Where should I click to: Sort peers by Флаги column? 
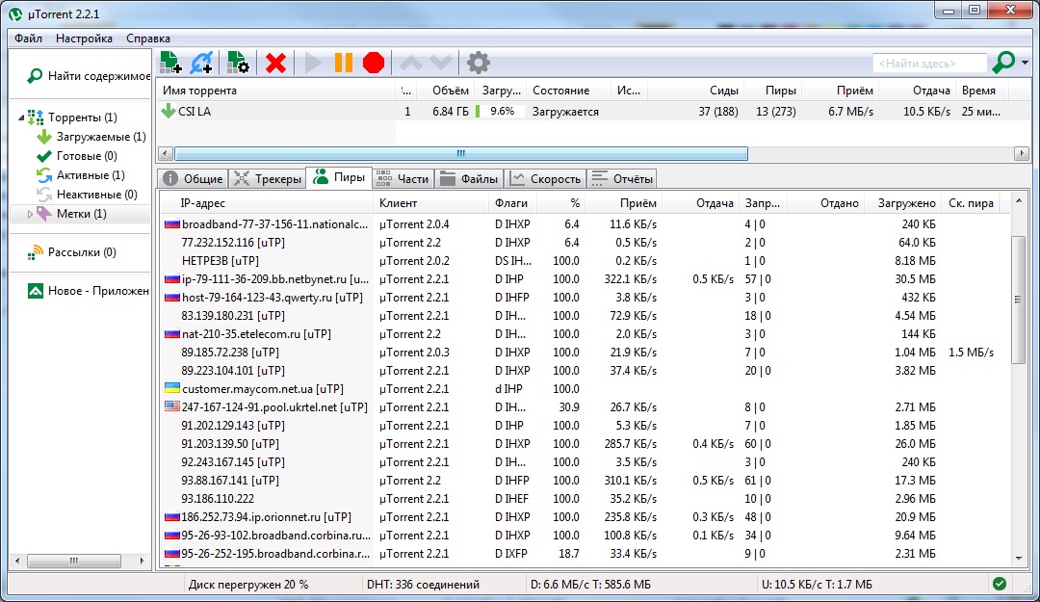tap(512, 203)
